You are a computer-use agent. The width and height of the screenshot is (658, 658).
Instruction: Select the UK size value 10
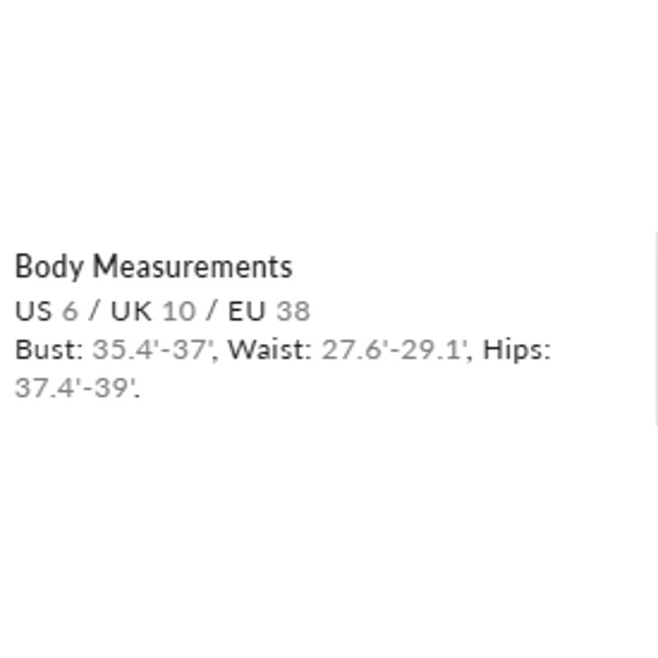[179, 311]
